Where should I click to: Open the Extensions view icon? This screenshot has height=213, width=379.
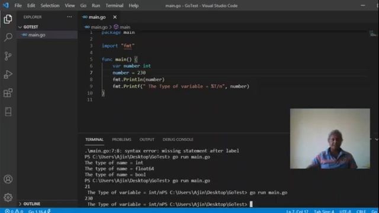click(8, 93)
